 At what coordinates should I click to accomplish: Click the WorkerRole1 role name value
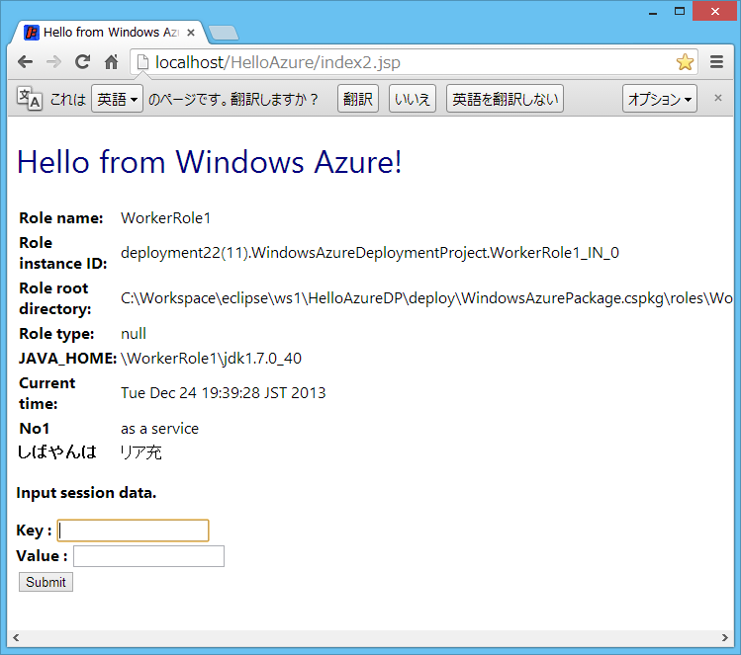165,218
